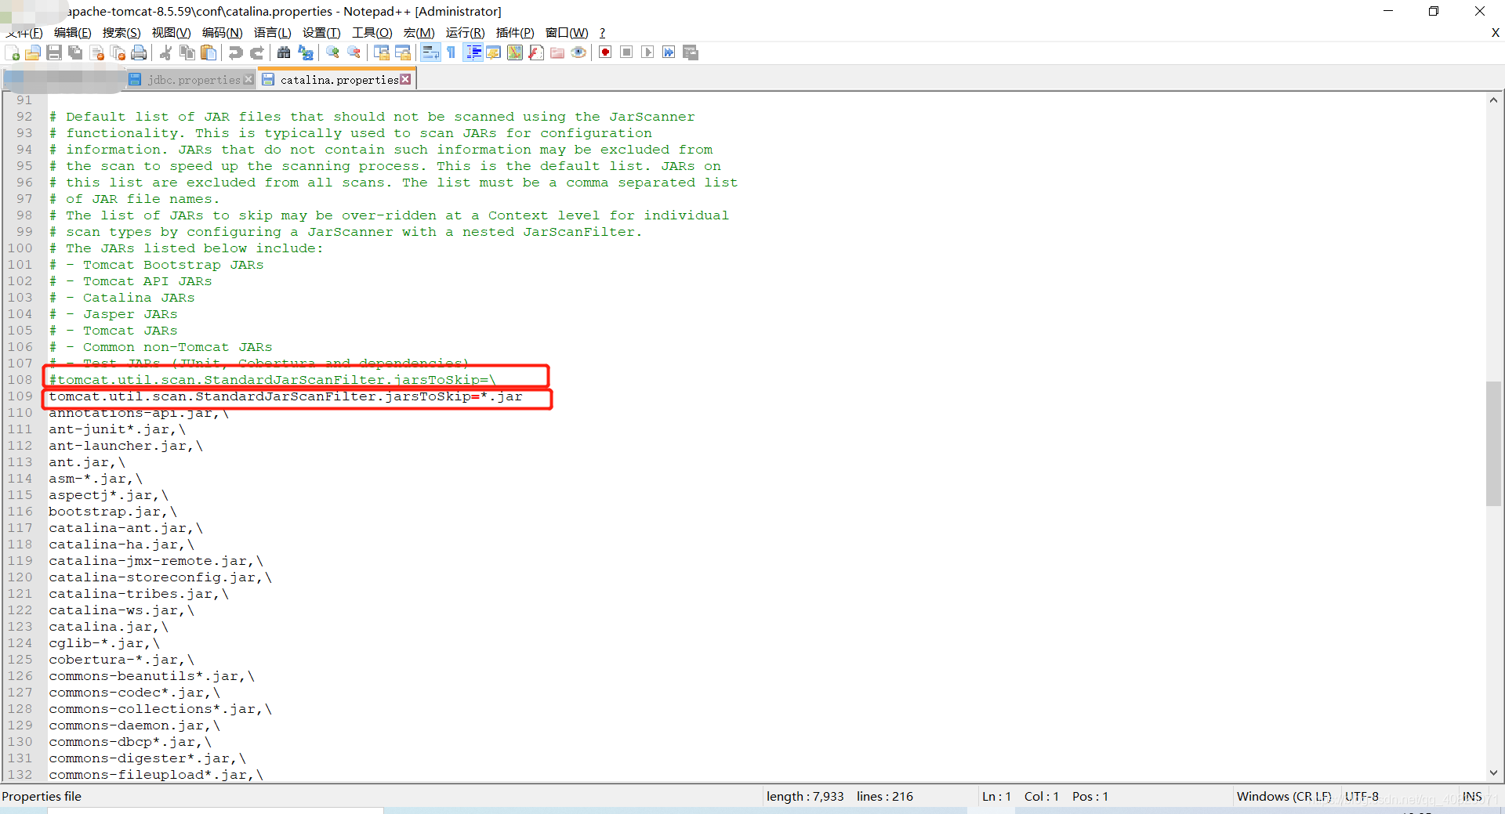Click the Save All files icon
Viewport: 1505px width, 814px height.
click(75, 52)
